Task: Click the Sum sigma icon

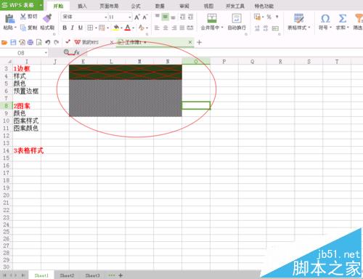Action: coord(342,18)
